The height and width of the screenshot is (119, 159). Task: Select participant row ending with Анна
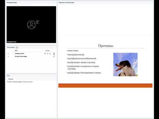[x=31, y=54]
